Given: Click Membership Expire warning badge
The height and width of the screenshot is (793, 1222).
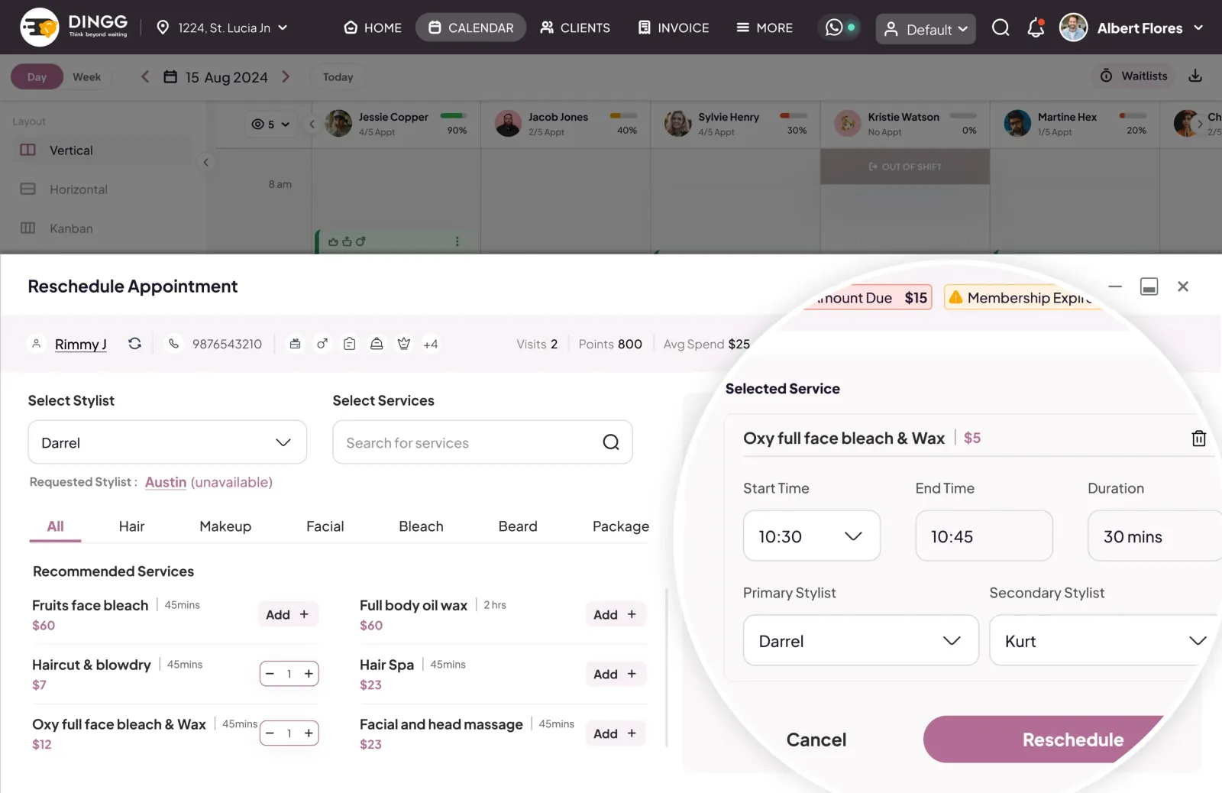Looking at the screenshot, I should (x=1023, y=298).
